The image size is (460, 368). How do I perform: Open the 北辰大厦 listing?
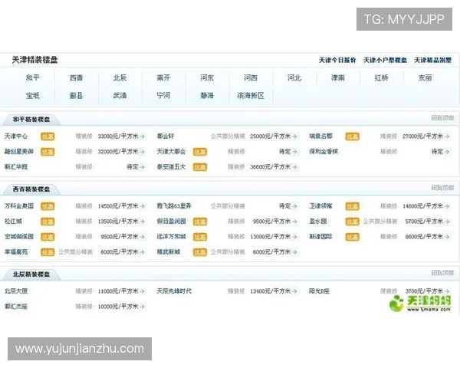[16, 291]
